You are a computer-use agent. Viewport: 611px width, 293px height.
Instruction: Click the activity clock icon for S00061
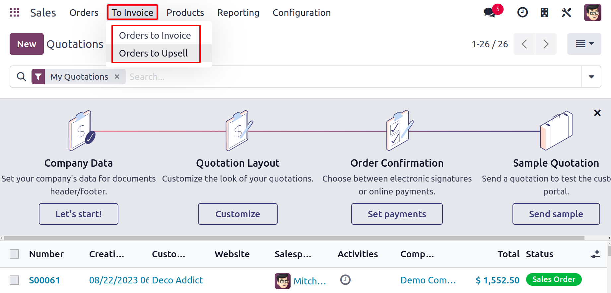[345, 280]
